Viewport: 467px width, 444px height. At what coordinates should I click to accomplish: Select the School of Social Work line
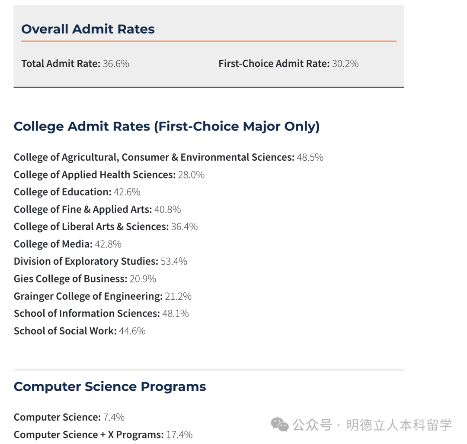coord(80,331)
